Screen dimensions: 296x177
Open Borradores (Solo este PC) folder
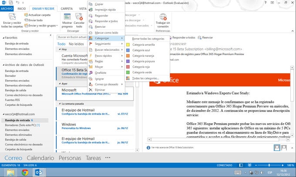22,125
